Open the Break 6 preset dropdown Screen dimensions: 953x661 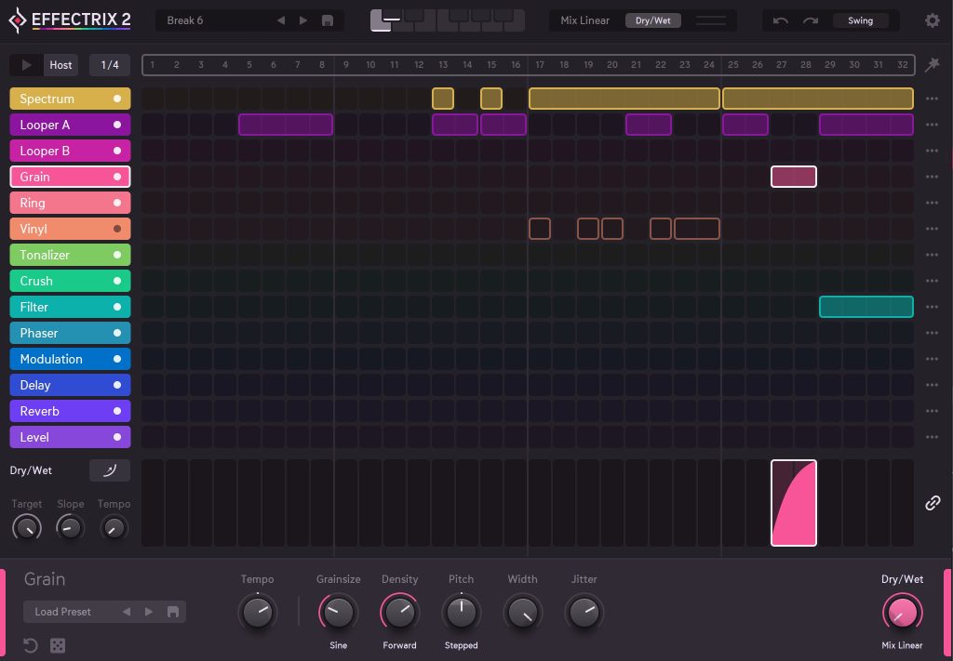(214, 20)
